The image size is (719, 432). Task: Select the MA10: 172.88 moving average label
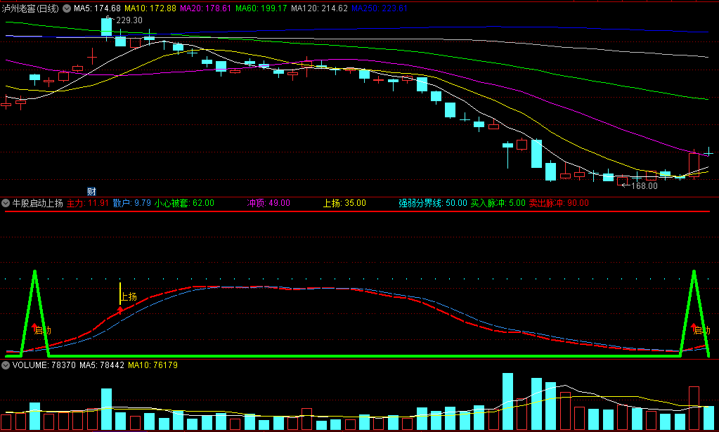pos(150,8)
